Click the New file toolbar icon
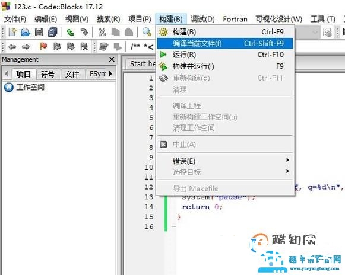Image resolution: width=345 pixels, height=275 pixels. pyautogui.click(x=12, y=32)
